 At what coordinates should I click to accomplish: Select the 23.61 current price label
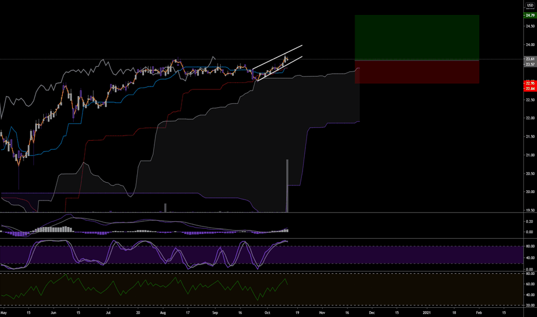pyautogui.click(x=530, y=59)
